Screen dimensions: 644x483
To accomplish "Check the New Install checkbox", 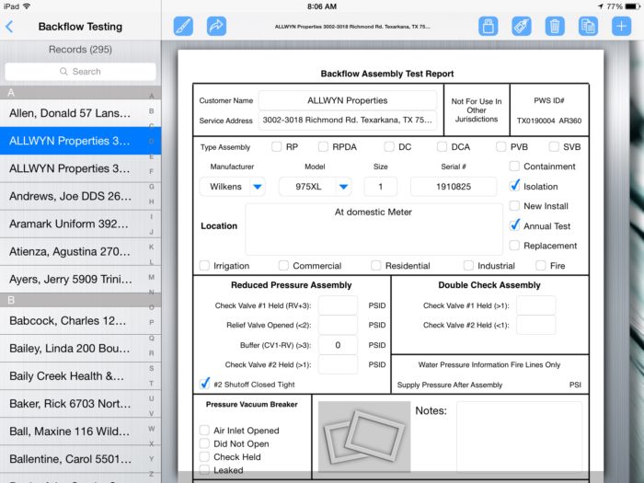I will click(x=514, y=206).
